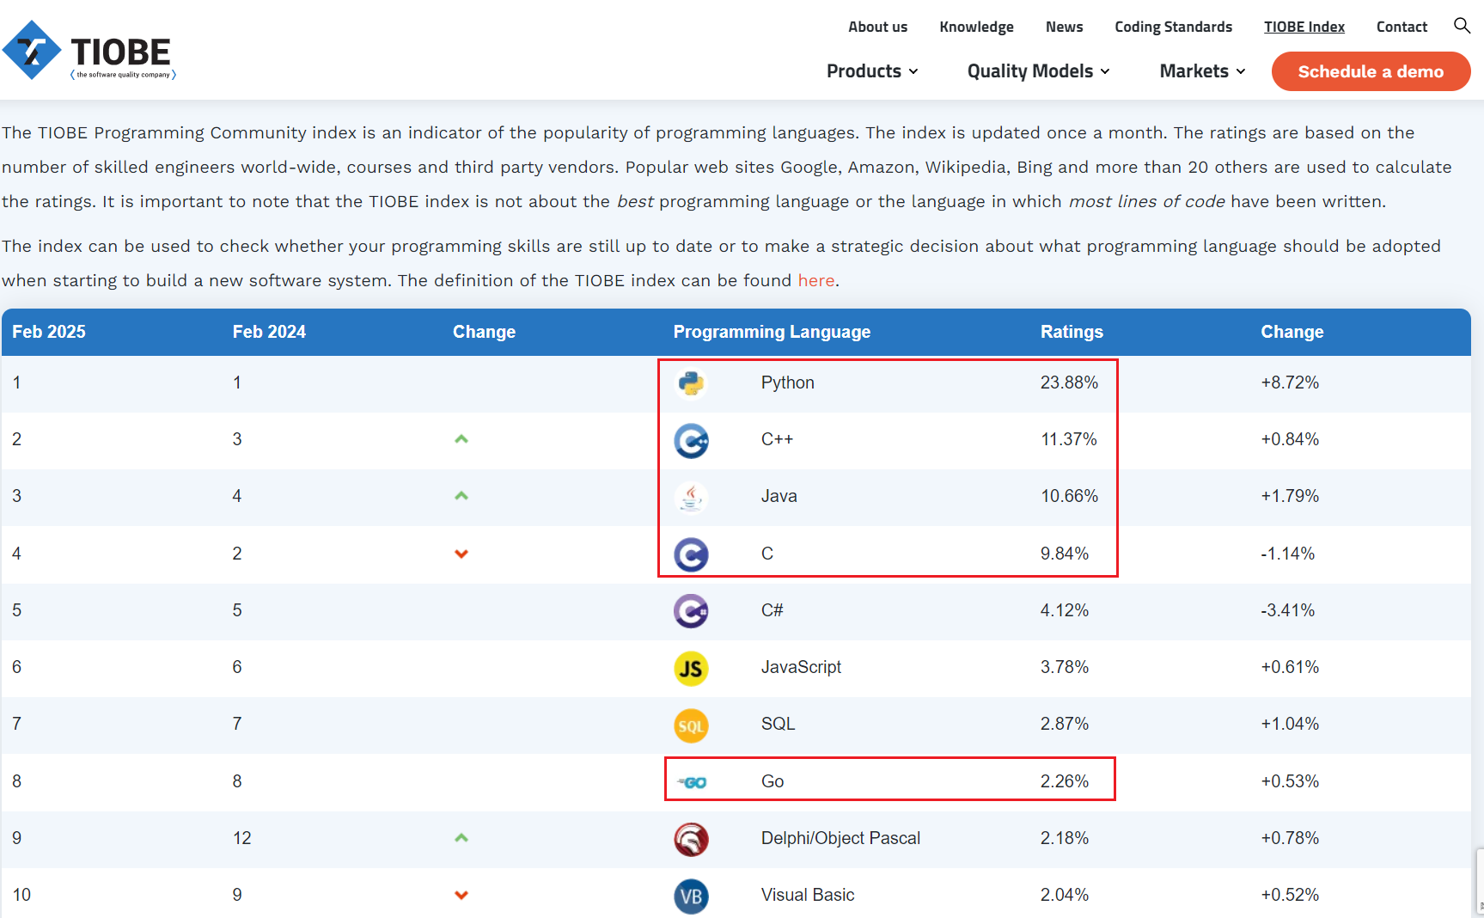Click the red down arrow in the rank 4 row
1484x918 pixels.
(461, 554)
